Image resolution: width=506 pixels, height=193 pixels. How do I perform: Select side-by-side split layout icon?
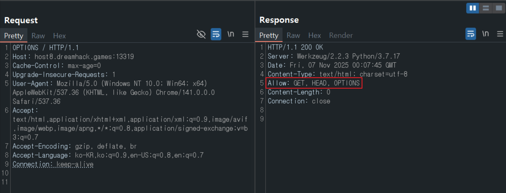(x=473, y=8)
